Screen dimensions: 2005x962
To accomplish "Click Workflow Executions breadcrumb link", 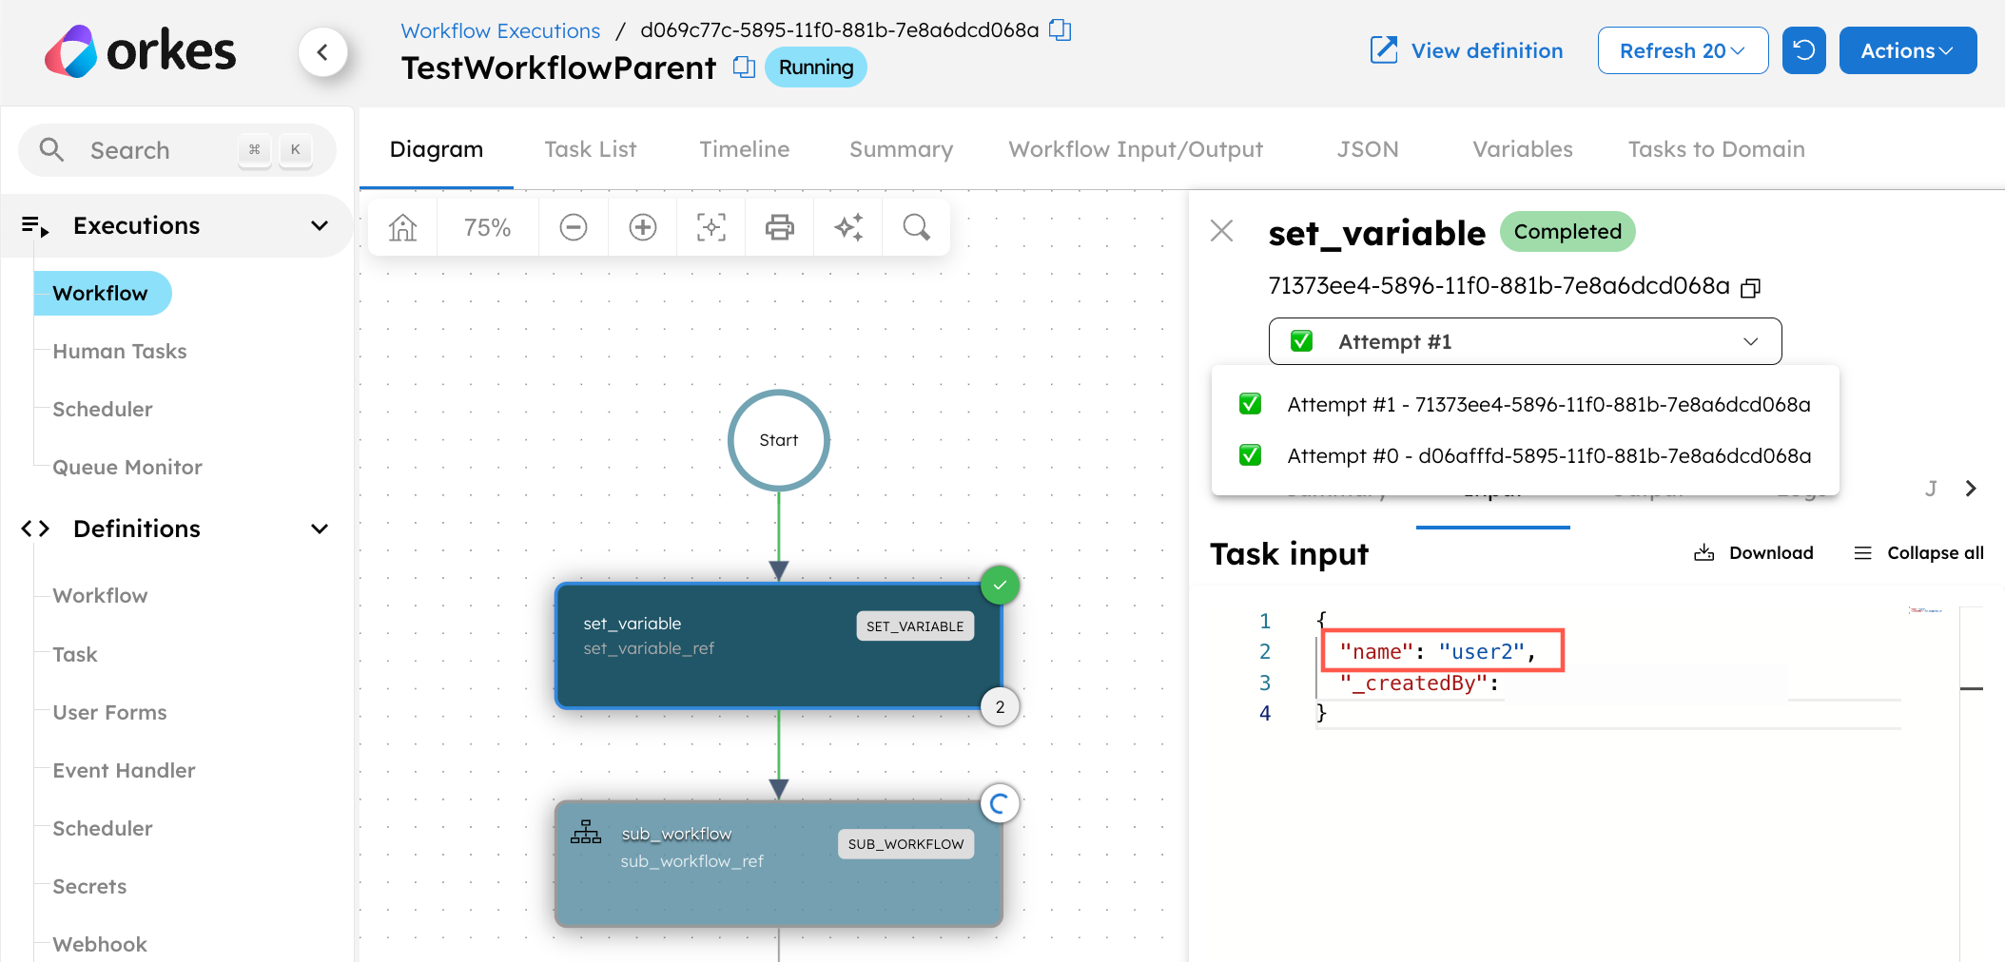I will 500,30.
